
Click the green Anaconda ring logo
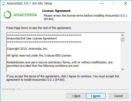(x=7, y=15)
